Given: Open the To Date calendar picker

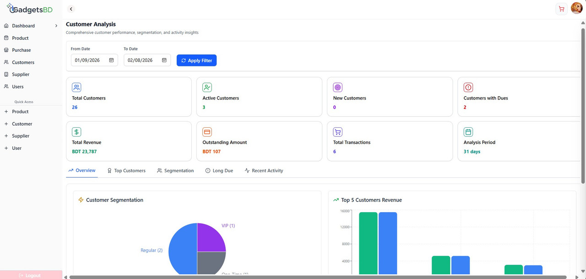Looking at the screenshot, I should [x=164, y=60].
